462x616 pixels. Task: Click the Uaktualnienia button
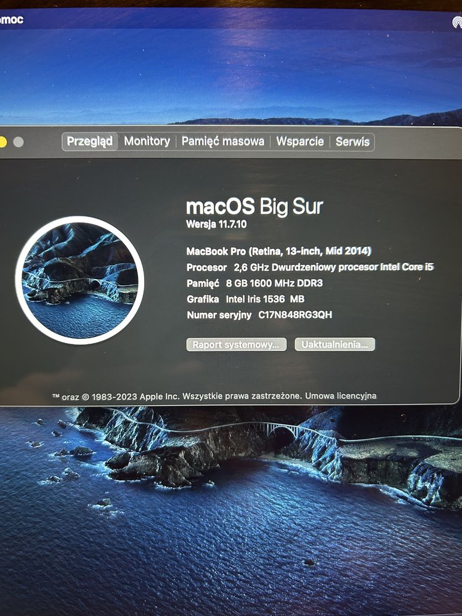pyautogui.click(x=334, y=344)
